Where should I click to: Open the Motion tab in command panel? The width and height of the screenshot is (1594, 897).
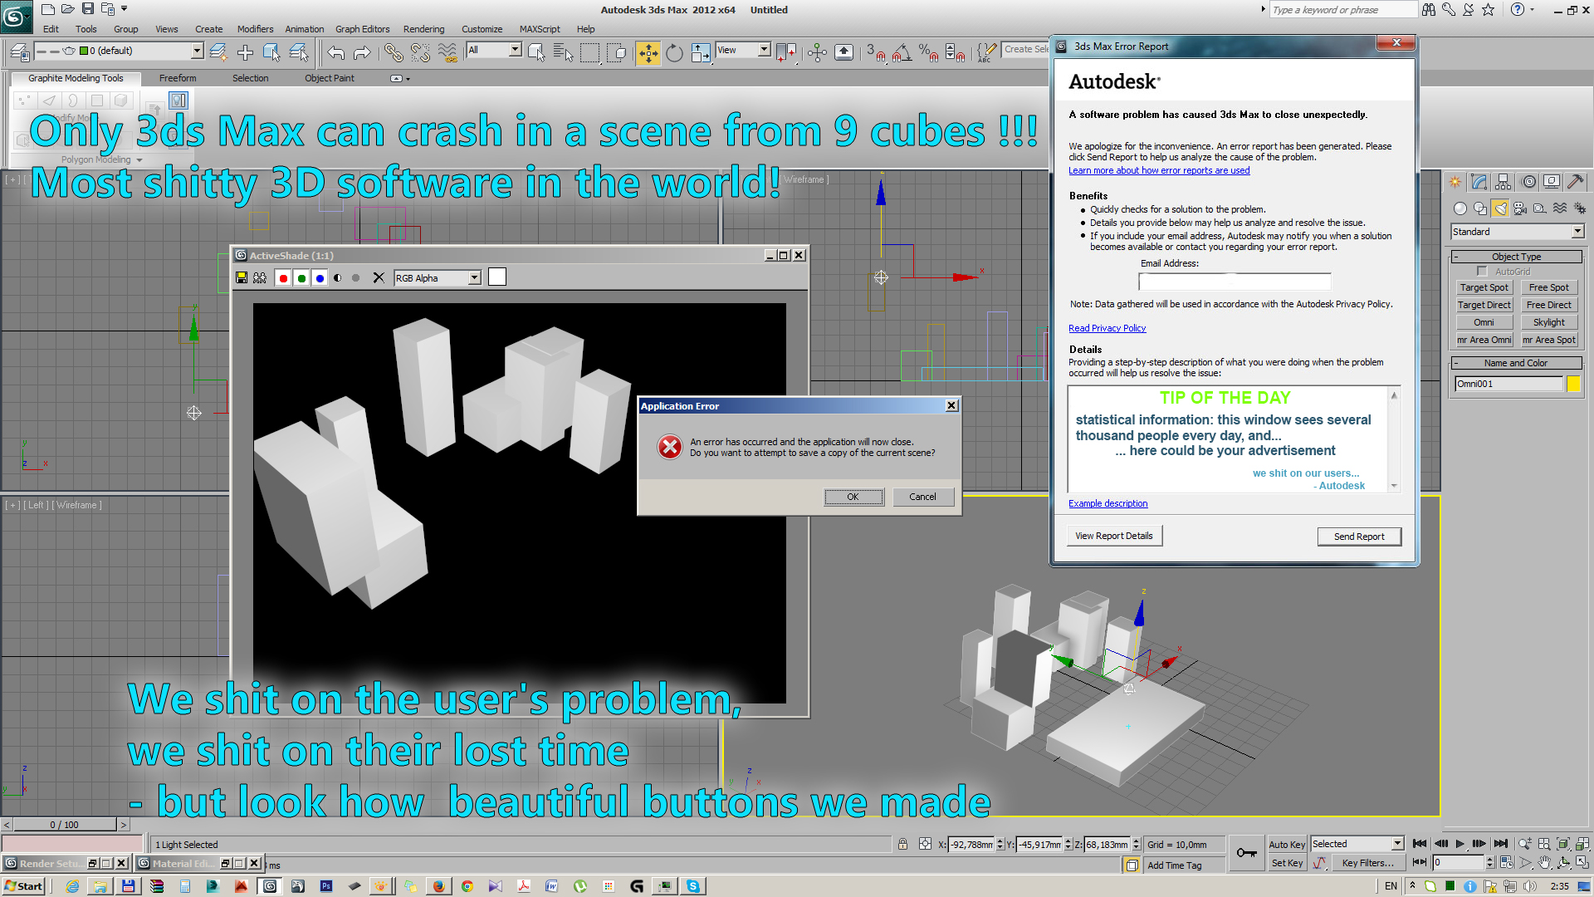pos(1528,182)
